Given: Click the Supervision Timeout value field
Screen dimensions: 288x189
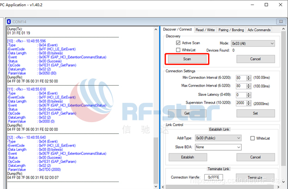Looking at the screenshot, I should tap(241, 103).
